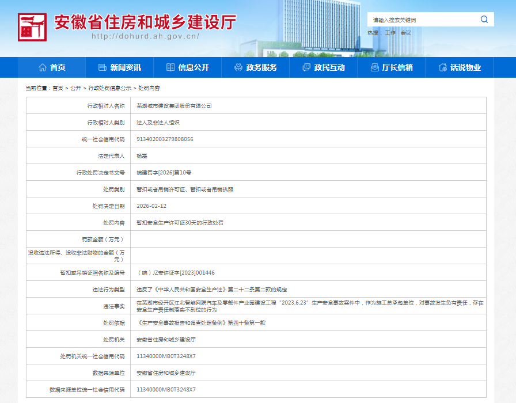Open 公开 in the breadcrumb trail
This screenshot has width=516, height=403.
[75, 88]
